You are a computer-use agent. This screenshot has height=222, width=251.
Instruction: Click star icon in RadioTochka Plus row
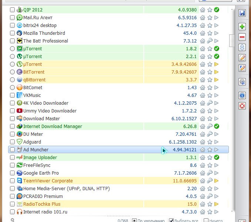(x=210, y=204)
